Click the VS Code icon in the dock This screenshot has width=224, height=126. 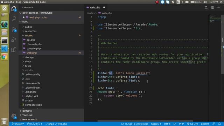tap(5, 49)
